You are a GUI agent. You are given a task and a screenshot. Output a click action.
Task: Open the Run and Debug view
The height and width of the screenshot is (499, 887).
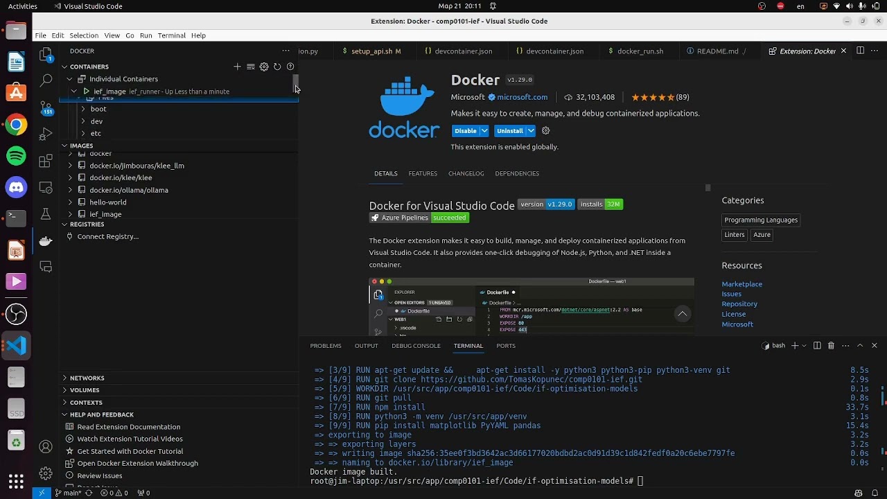(46, 134)
